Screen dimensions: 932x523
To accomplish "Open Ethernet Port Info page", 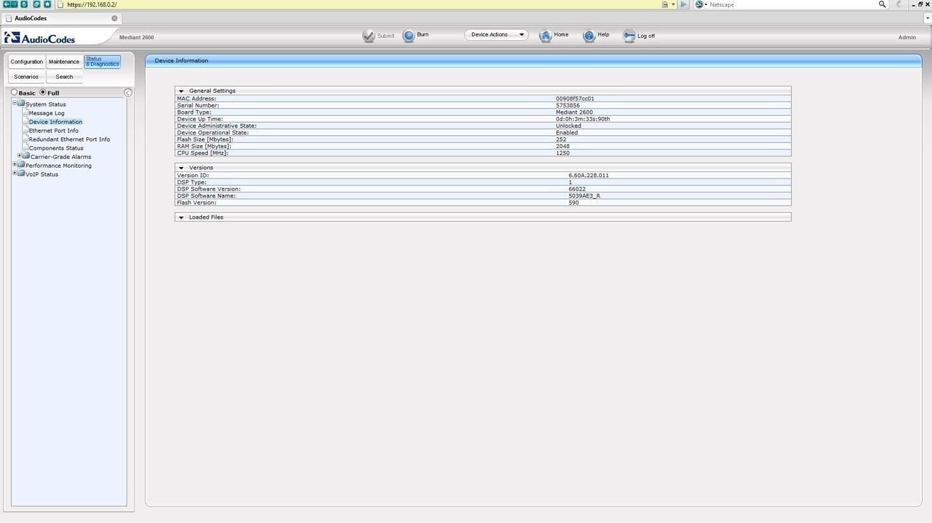I will tap(53, 130).
